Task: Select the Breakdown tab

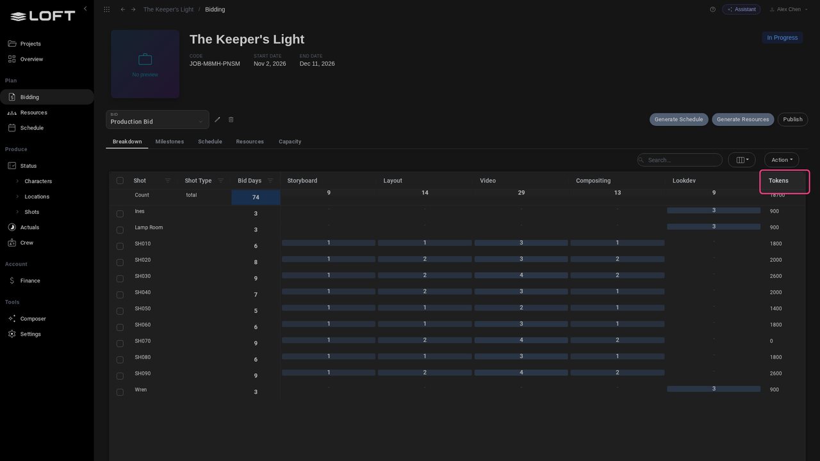Action: coord(127,142)
